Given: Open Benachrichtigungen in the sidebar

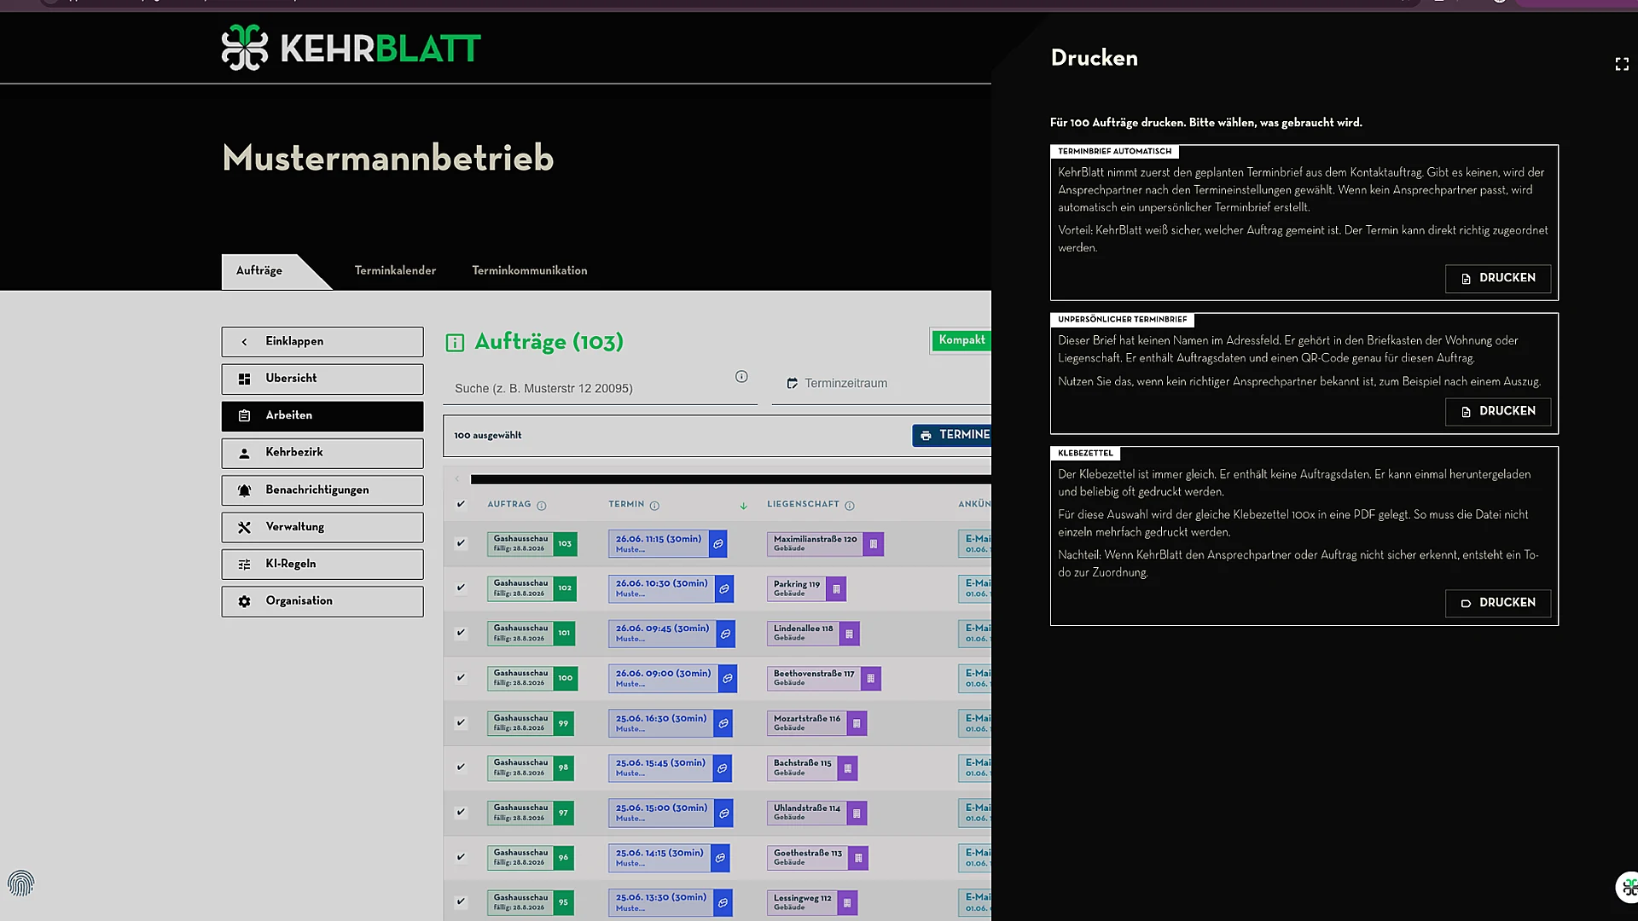Looking at the screenshot, I should [322, 490].
